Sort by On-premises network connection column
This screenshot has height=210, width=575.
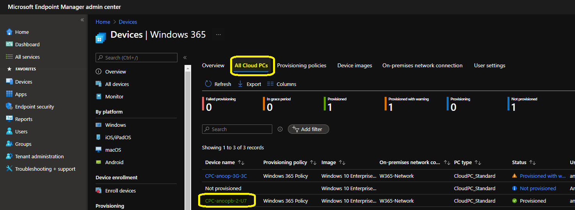pyautogui.click(x=415, y=162)
